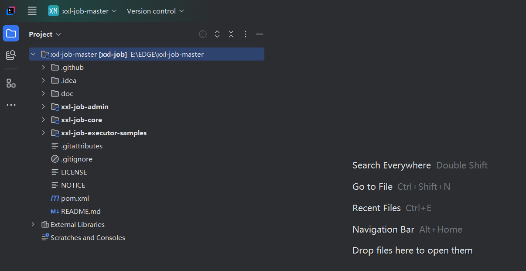
Task: Open the Project view dropdown
Action: pyautogui.click(x=45, y=34)
